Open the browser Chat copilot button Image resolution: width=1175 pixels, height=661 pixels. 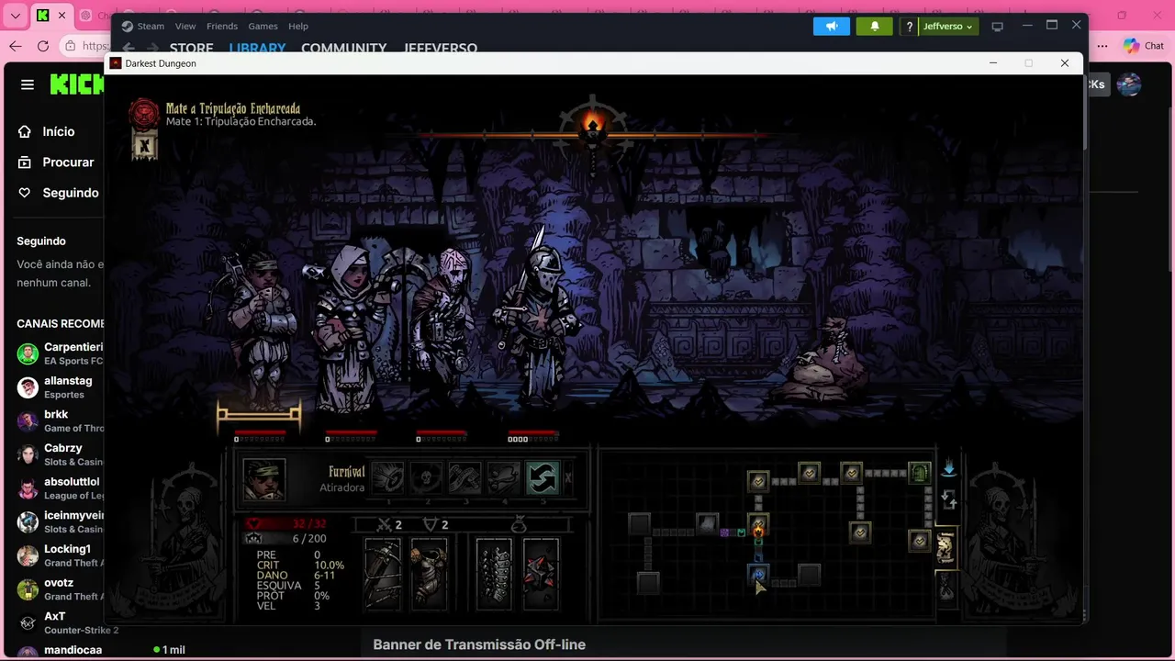1144,46
